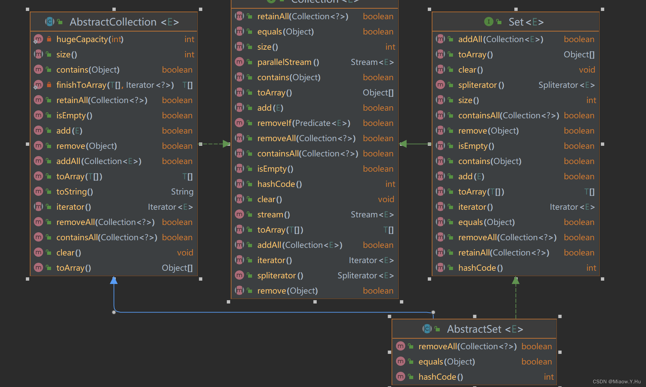Screen dimensions: 646x387
Task: Select hugeCapacity(int) in AbstractCollection
Action: [x=90, y=39]
